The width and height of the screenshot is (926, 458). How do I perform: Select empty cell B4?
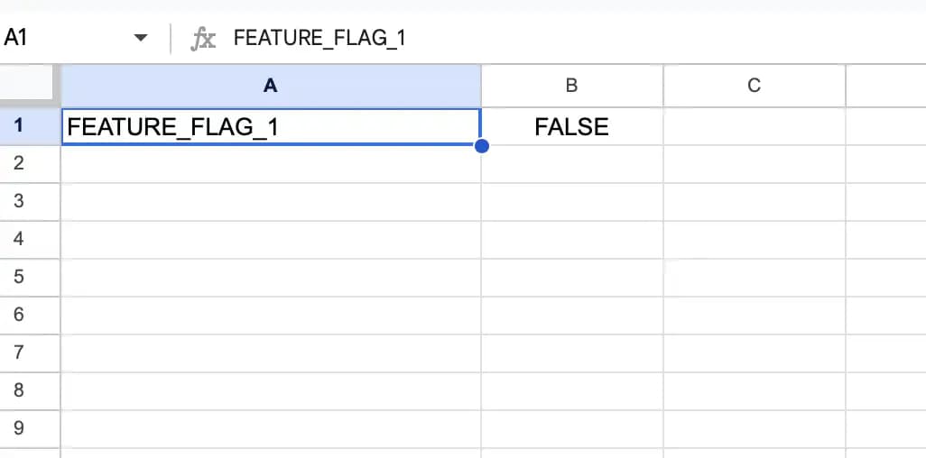click(572, 240)
